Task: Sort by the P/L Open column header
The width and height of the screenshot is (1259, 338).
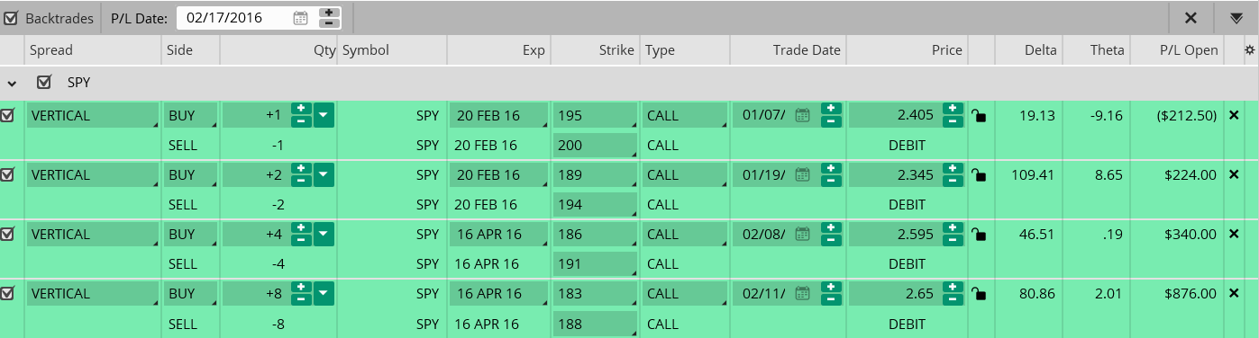Action: 1190,50
